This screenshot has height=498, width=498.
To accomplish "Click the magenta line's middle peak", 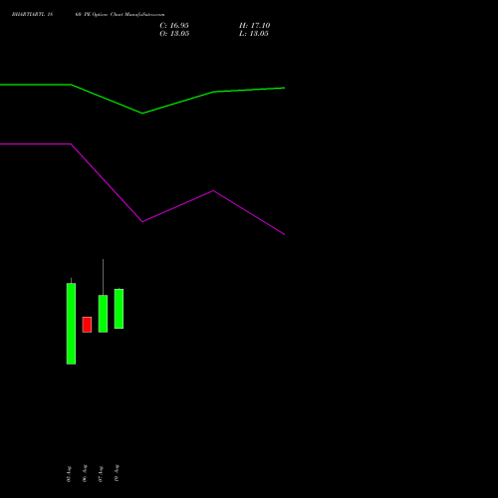I will [x=213, y=190].
